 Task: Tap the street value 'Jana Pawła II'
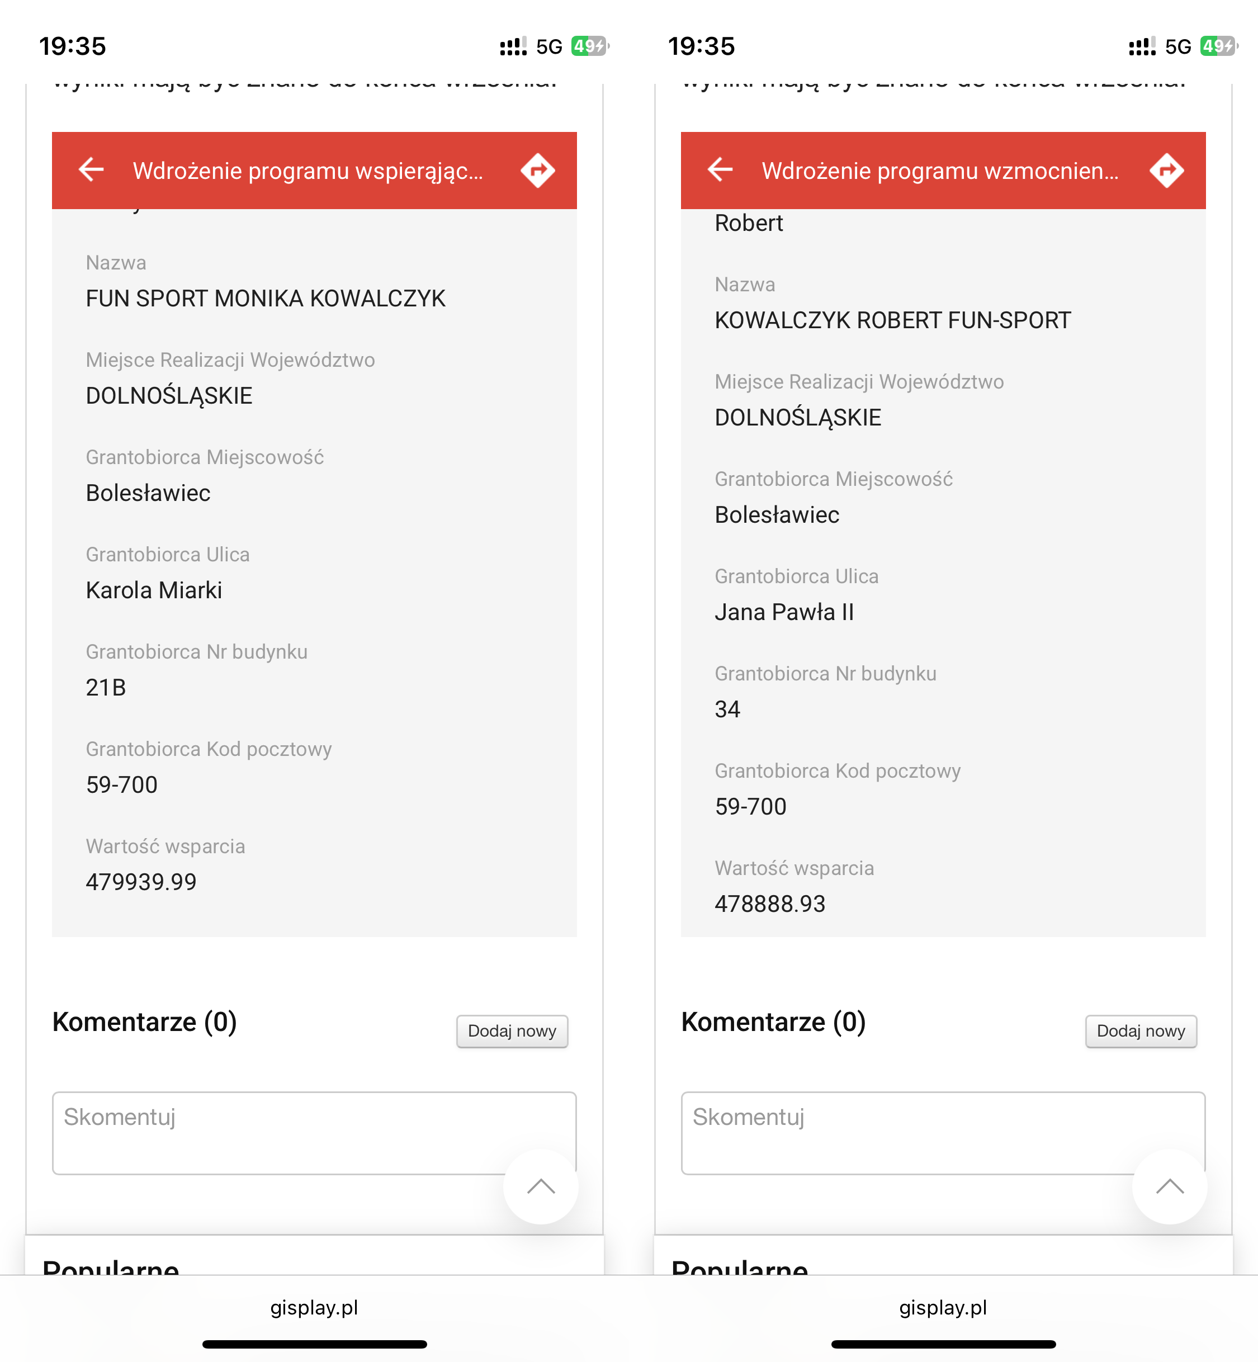[x=784, y=612]
